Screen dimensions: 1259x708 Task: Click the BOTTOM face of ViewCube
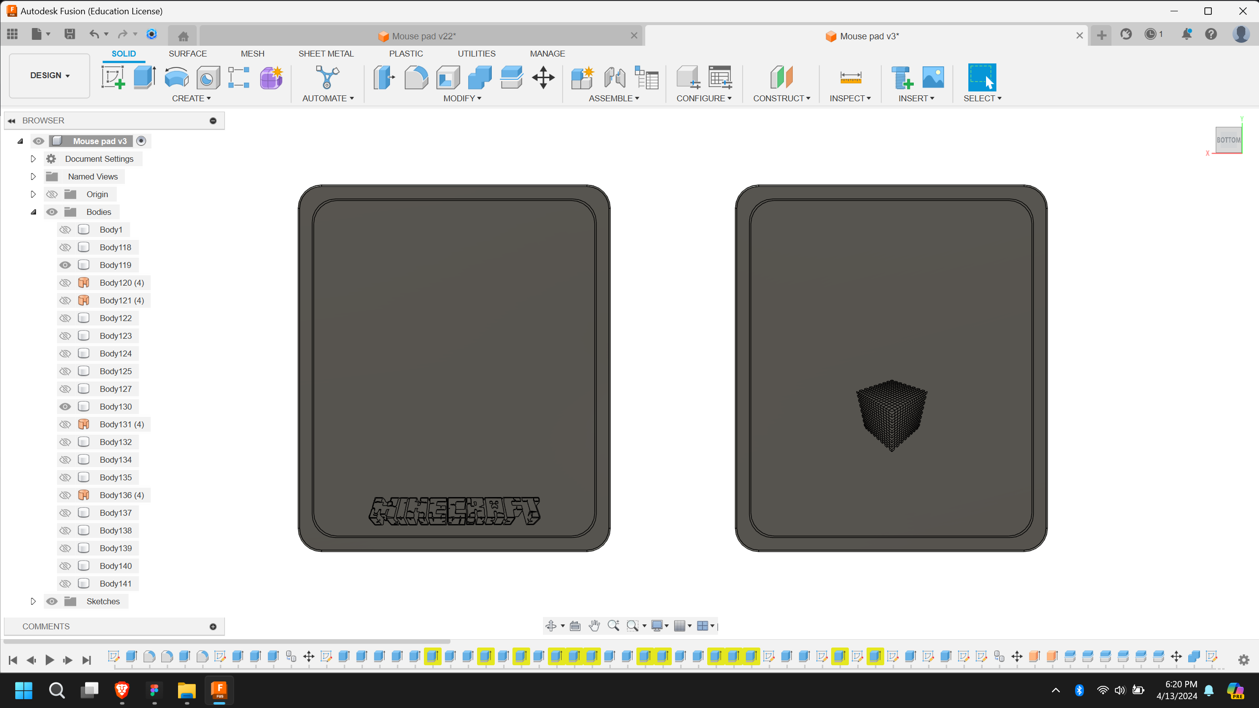pyautogui.click(x=1229, y=140)
